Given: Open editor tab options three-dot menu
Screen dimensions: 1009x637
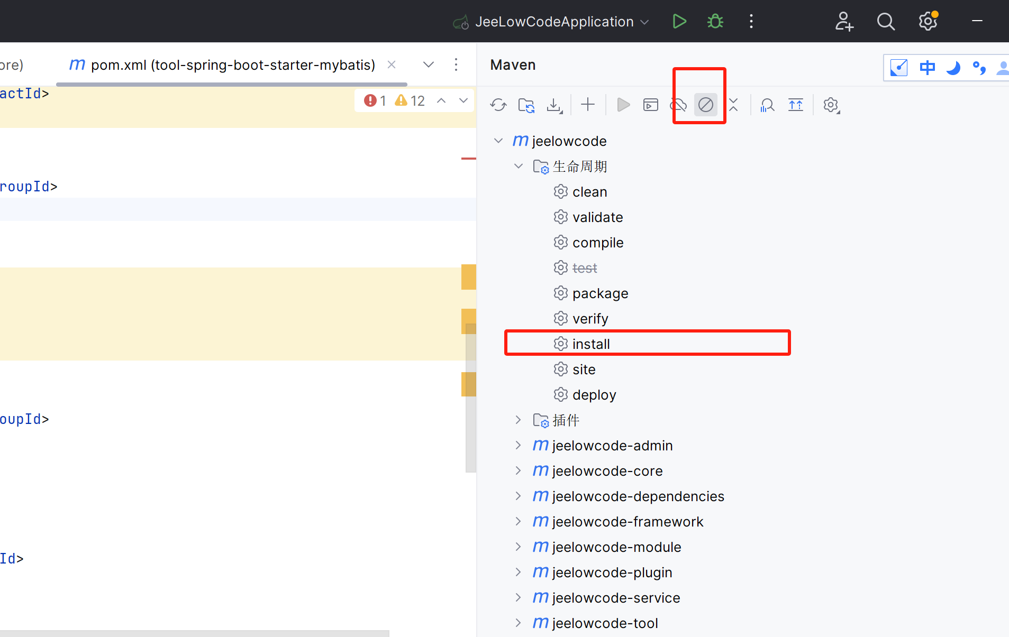Looking at the screenshot, I should pyautogui.click(x=456, y=64).
